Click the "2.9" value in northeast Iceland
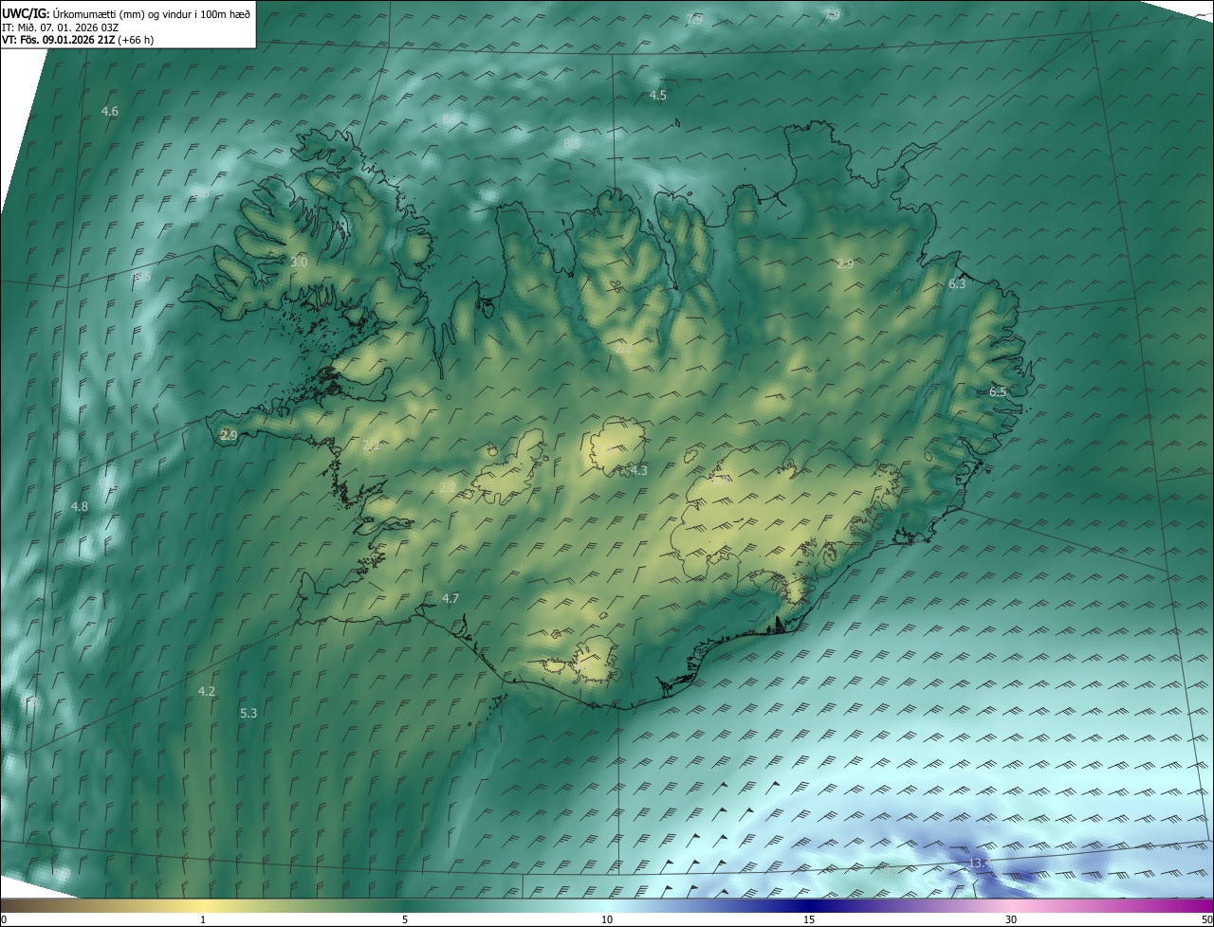 tap(845, 264)
